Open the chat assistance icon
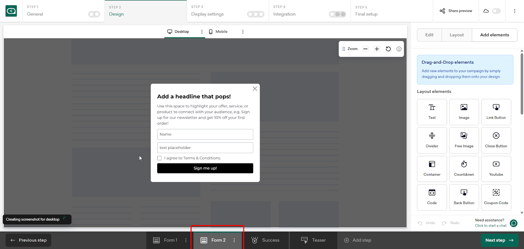This screenshot has width=524, height=249. click(x=514, y=223)
